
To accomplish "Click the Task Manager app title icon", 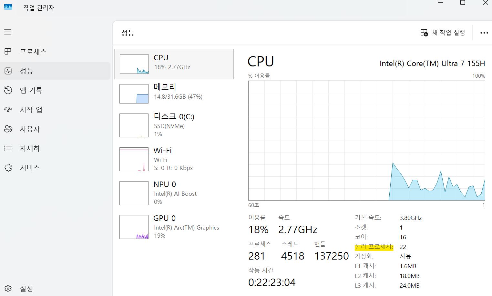I will tap(8, 7).
